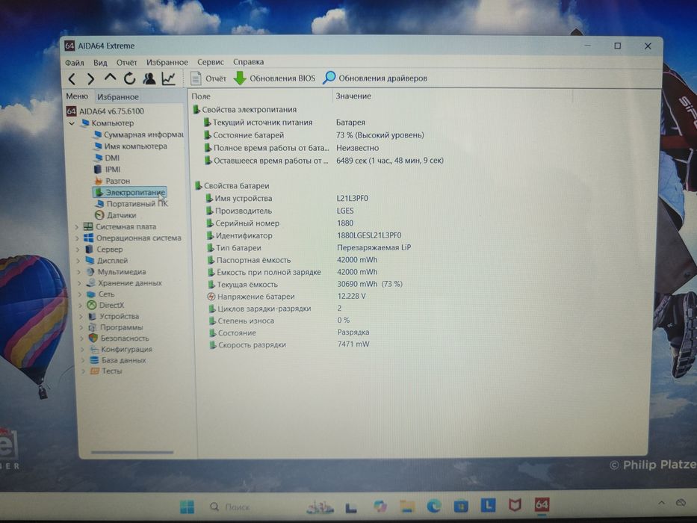Select Имя компьютера tree item
The image size is (697, 523).
130,146
